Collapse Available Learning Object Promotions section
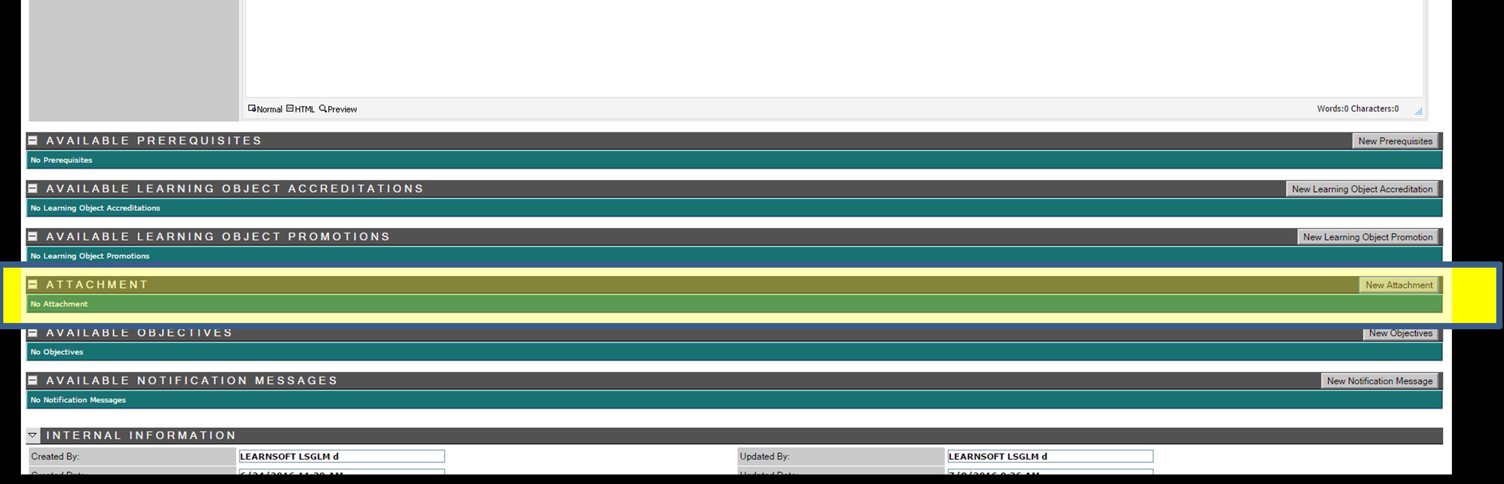The width and height of the screenshot is (1504, 484). tap(33, 236)
